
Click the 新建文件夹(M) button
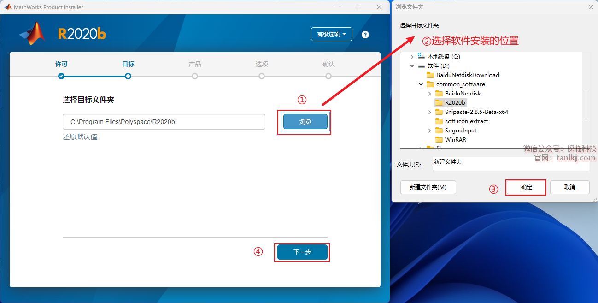428,187
